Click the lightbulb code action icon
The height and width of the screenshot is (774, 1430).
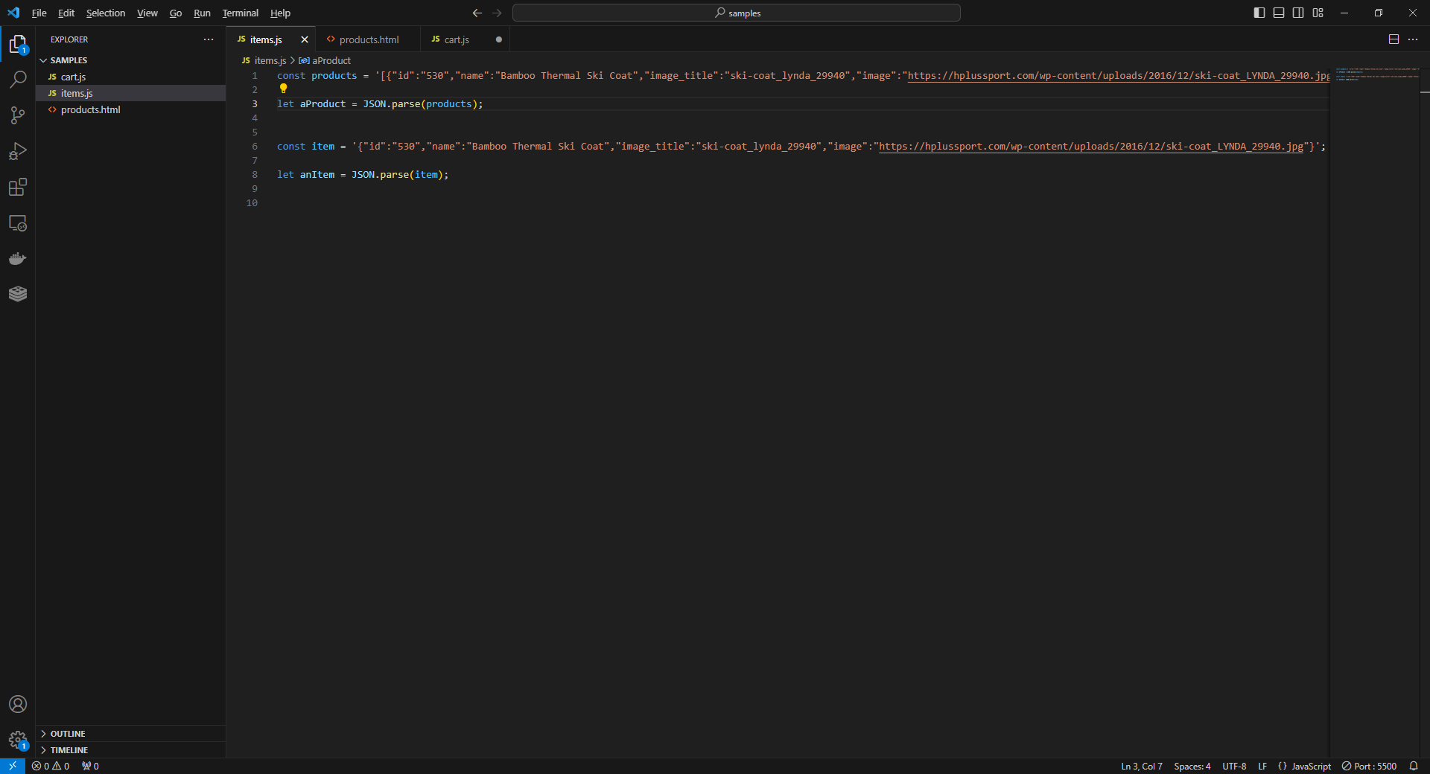coord(283,89)
